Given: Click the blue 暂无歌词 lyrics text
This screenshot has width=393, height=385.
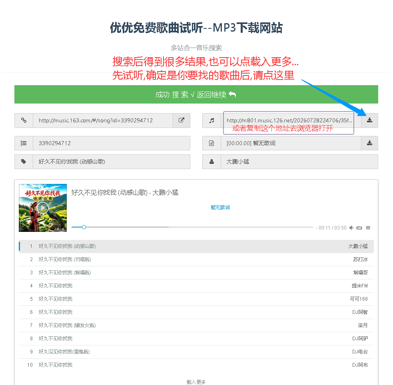Looking at the screenshot, I should pos(220,207).
